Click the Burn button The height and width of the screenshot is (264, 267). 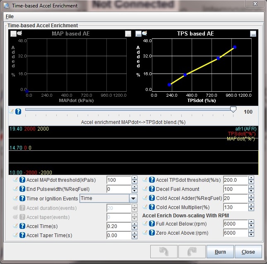220,252
